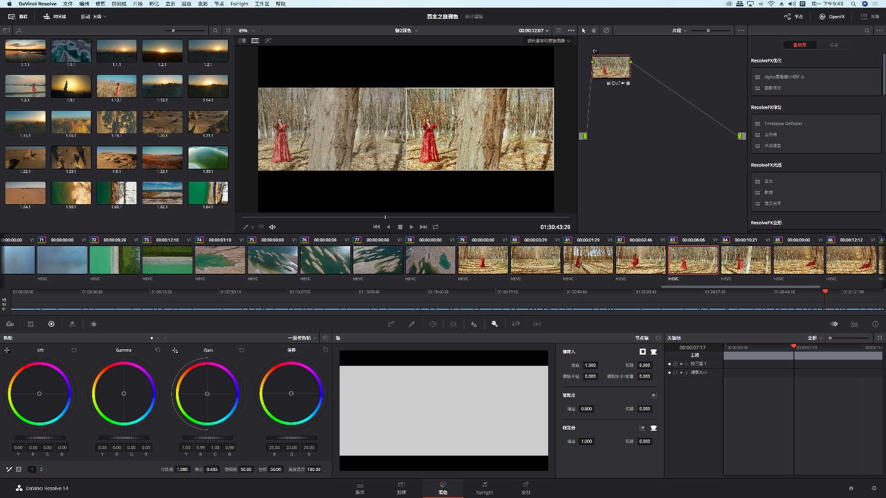Open the DaVinci Resolve application menu
Image resolution: width=886 pixels, height=498 pixels.
point(37,4)
